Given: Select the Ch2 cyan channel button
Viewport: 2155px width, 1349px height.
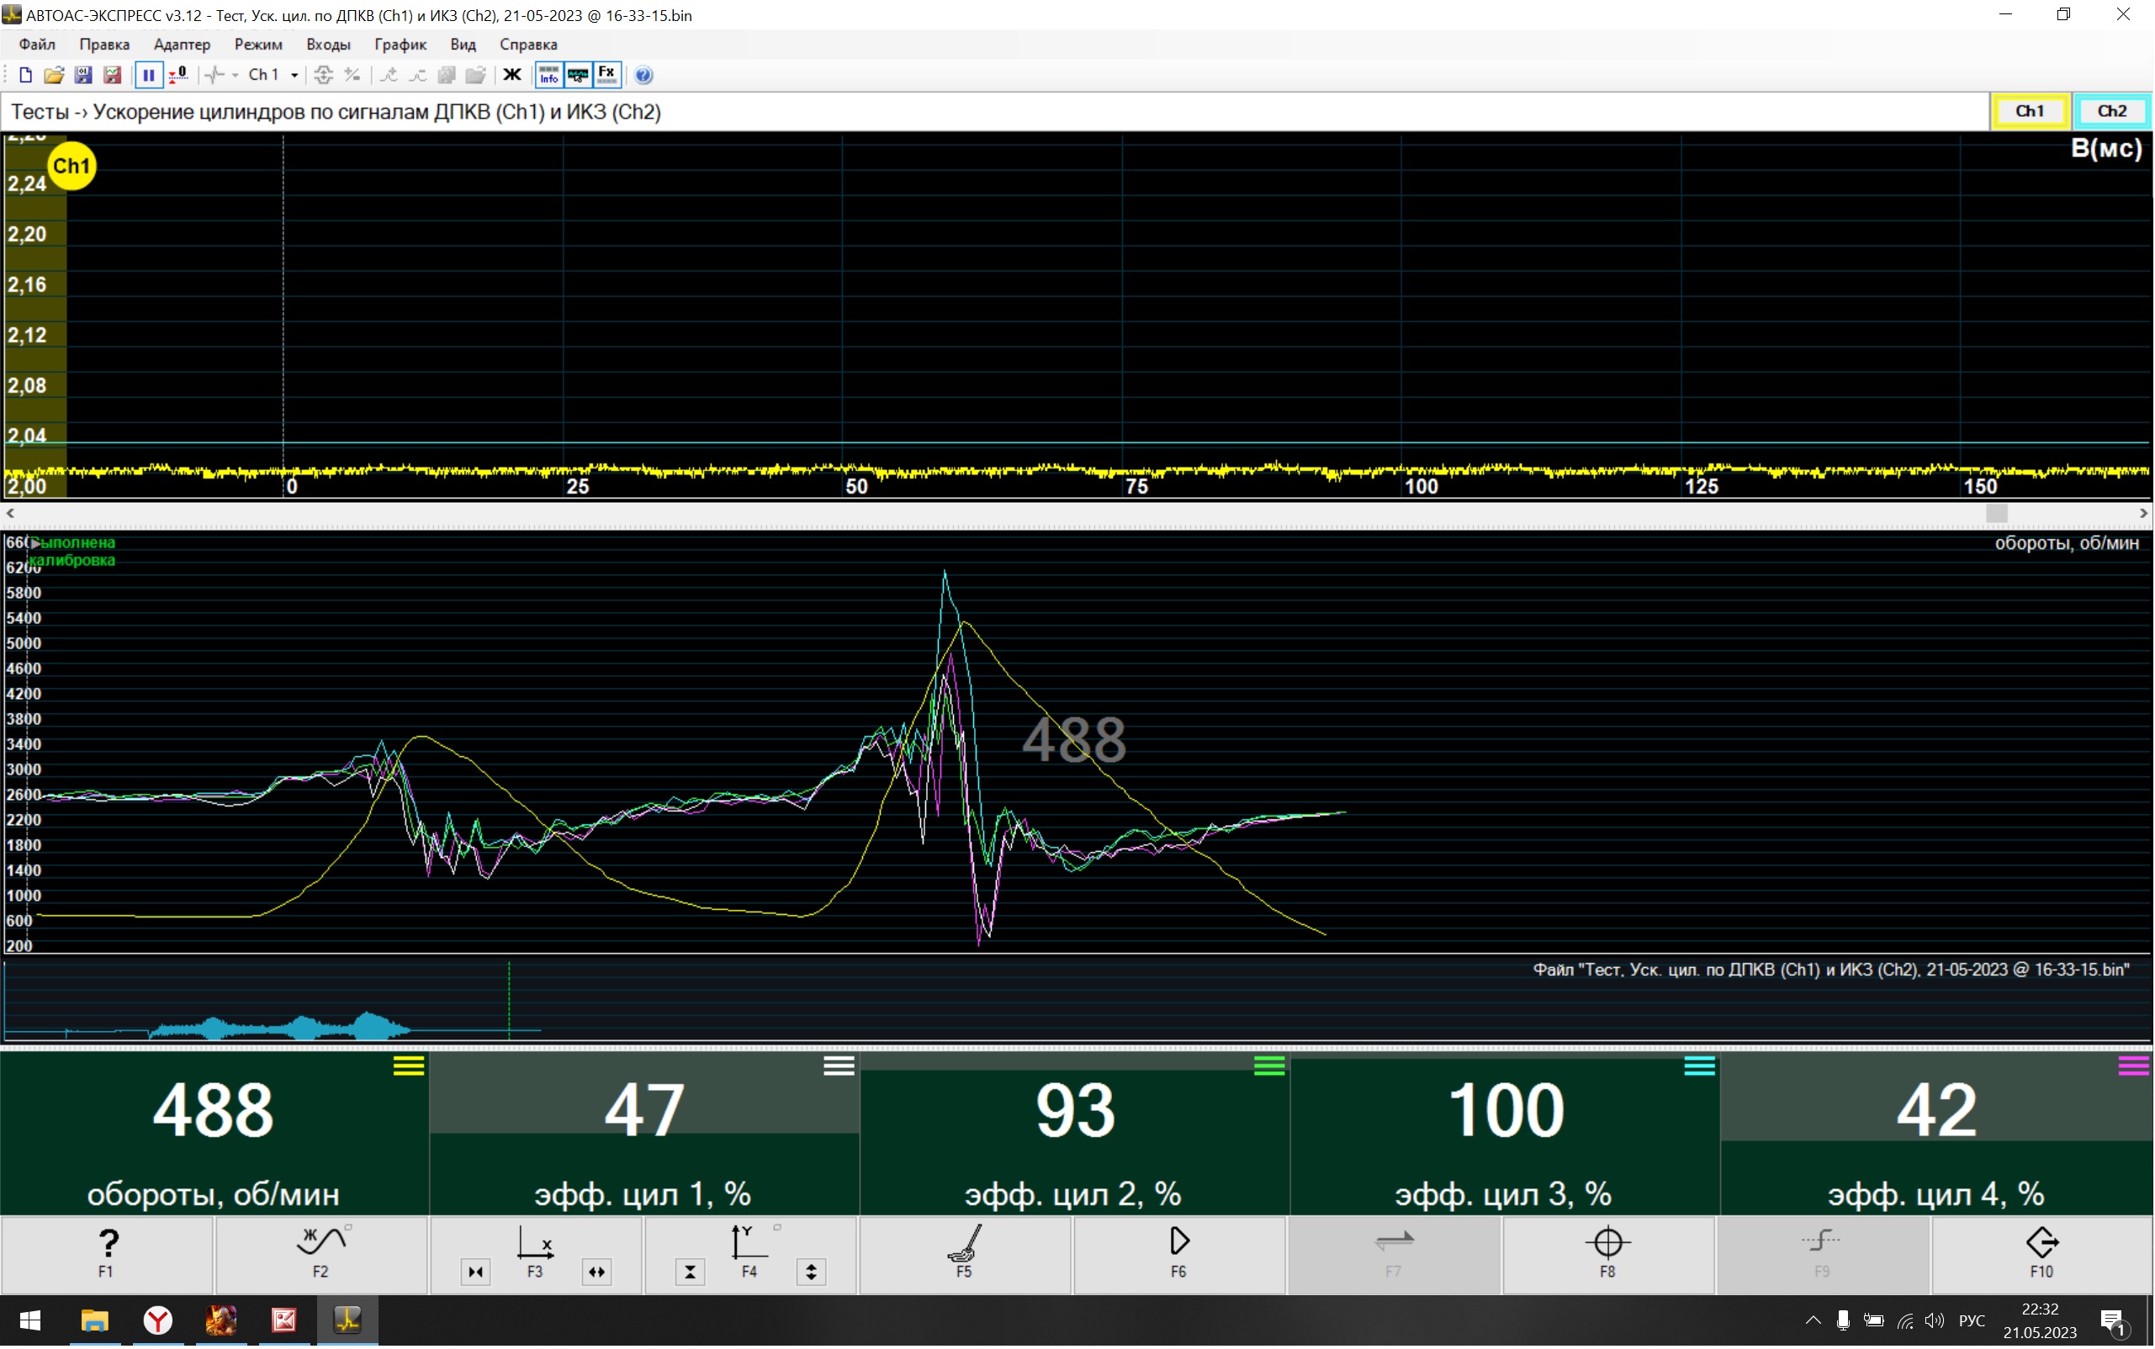Looking at the screenshot, I should tap(2111, 112).
